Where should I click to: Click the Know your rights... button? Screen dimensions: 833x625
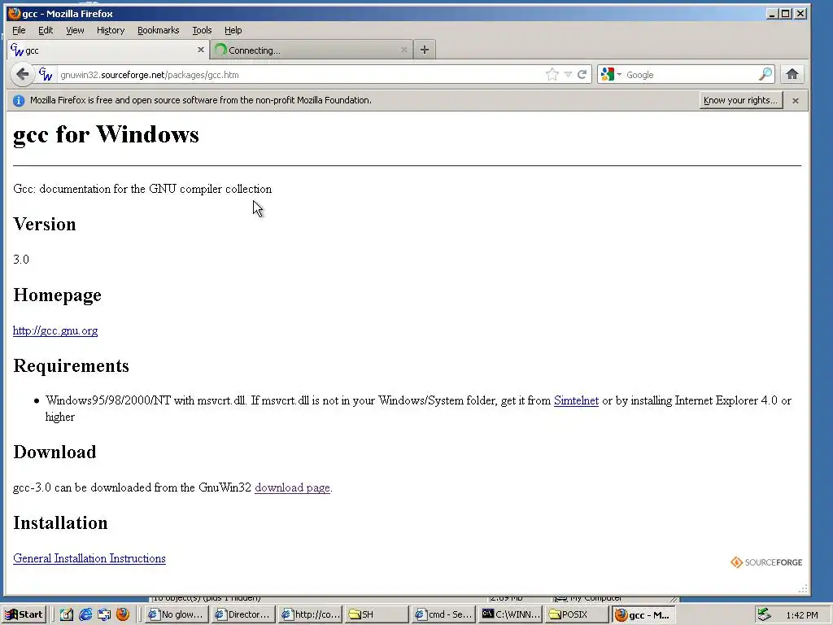click(740, 100)
